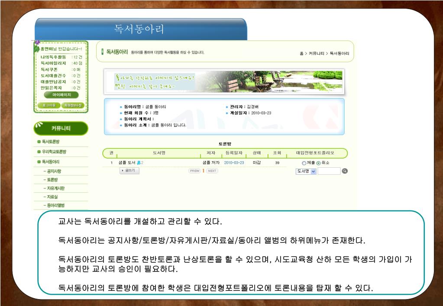This screenshot has height=306, width=443.
Task: Click 안읽은쪽지 stat row
Action: click(x=61, y=88)
